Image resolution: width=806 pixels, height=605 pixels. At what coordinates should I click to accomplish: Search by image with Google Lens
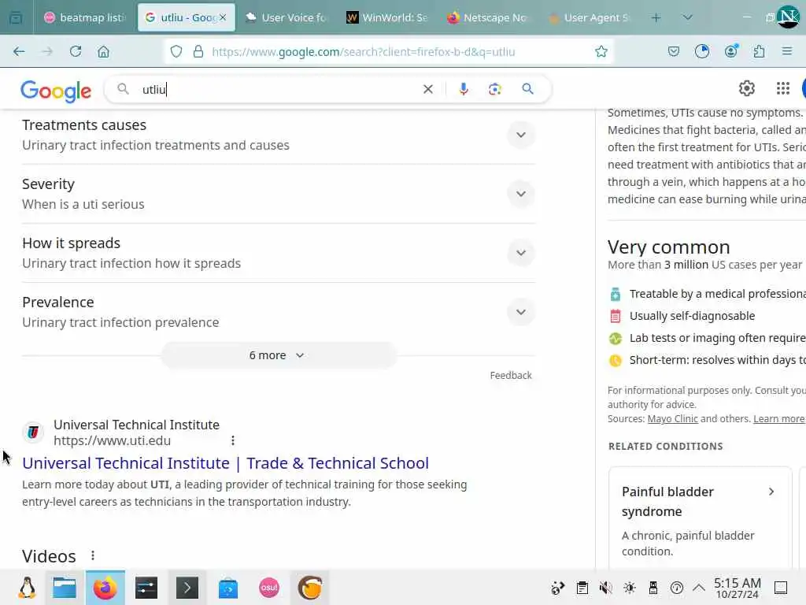(494, 89)
